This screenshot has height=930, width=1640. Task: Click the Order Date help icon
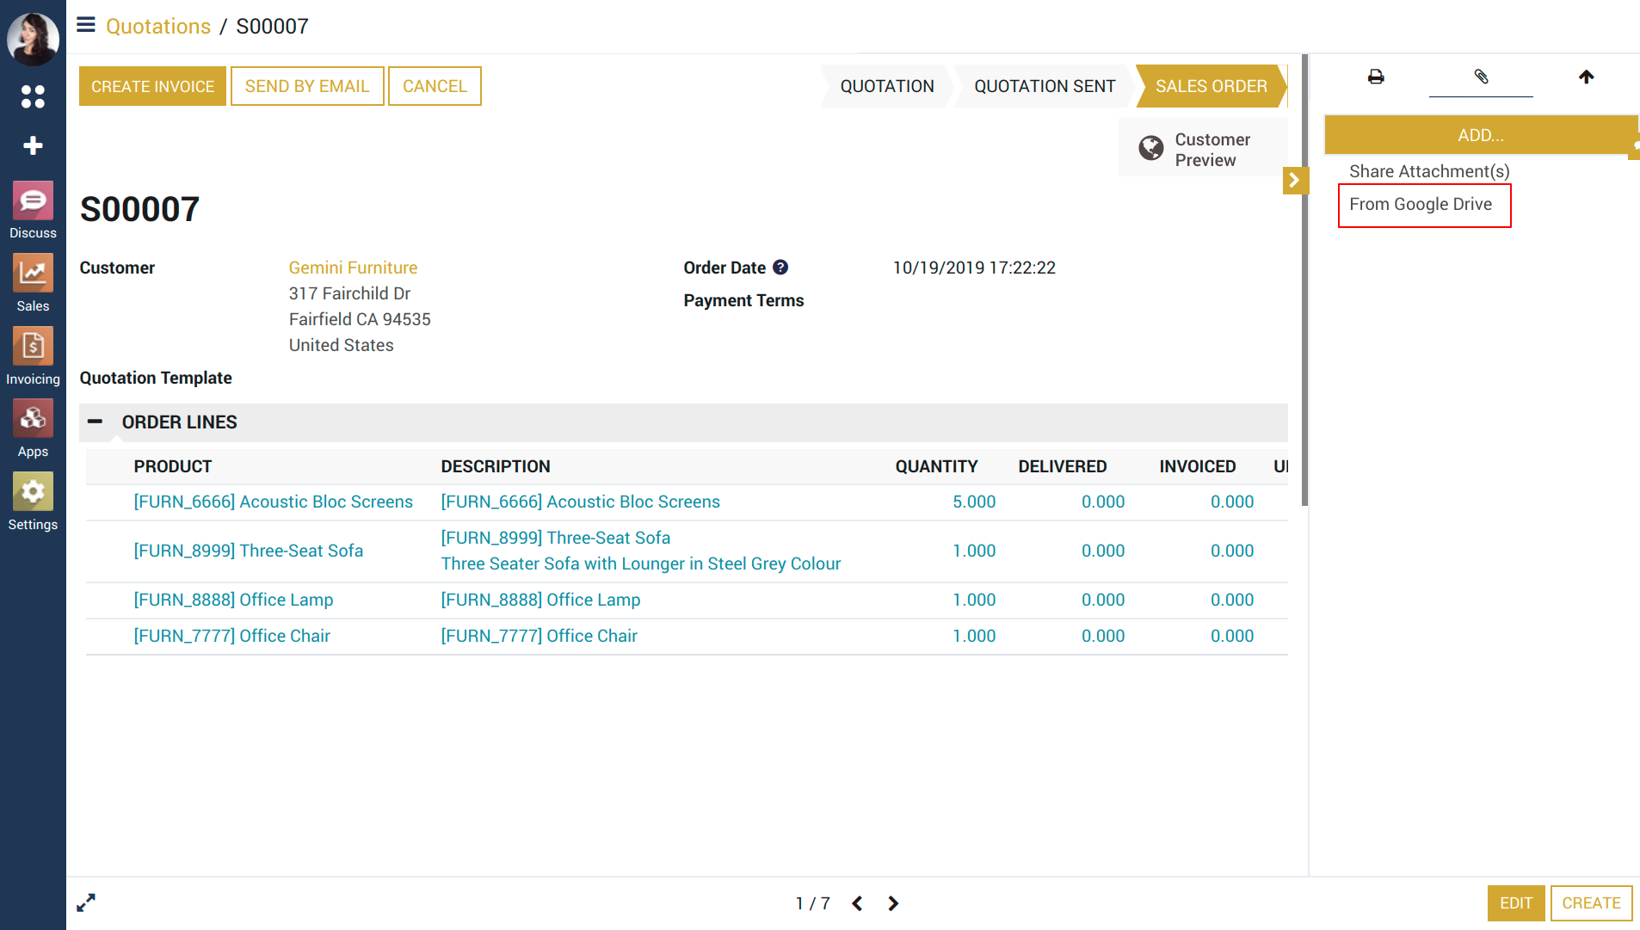click(x=780, y=268)
